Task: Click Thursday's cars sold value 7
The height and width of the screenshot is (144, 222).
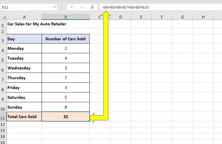Action: pyautogui.click(x=65, y=78)
